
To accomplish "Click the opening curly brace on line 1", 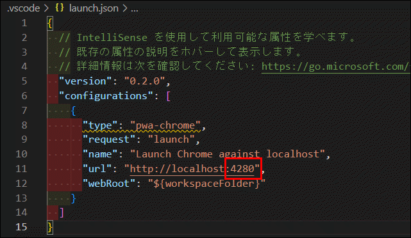I will 50,23.
